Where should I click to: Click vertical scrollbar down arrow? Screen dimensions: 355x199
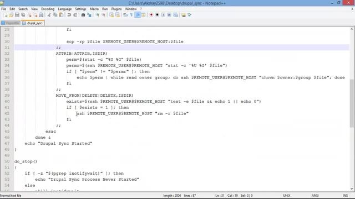click(352, 188)
